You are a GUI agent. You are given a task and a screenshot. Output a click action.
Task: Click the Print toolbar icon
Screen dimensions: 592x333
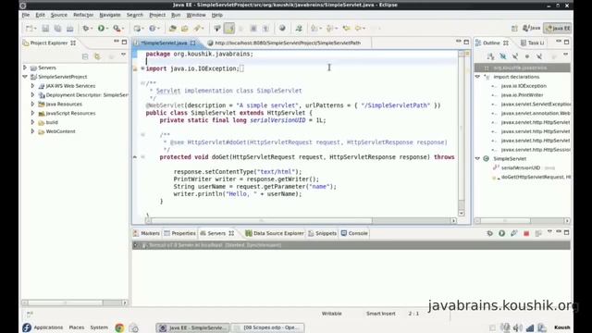coord(70,29)
